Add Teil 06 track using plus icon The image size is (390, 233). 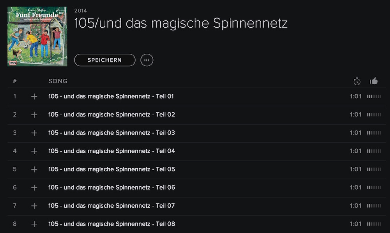click(34, 187)
